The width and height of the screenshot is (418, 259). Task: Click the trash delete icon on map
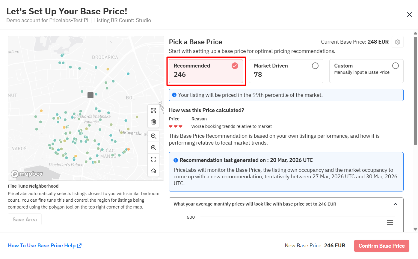pyautogui.click(x=153, y=122)
